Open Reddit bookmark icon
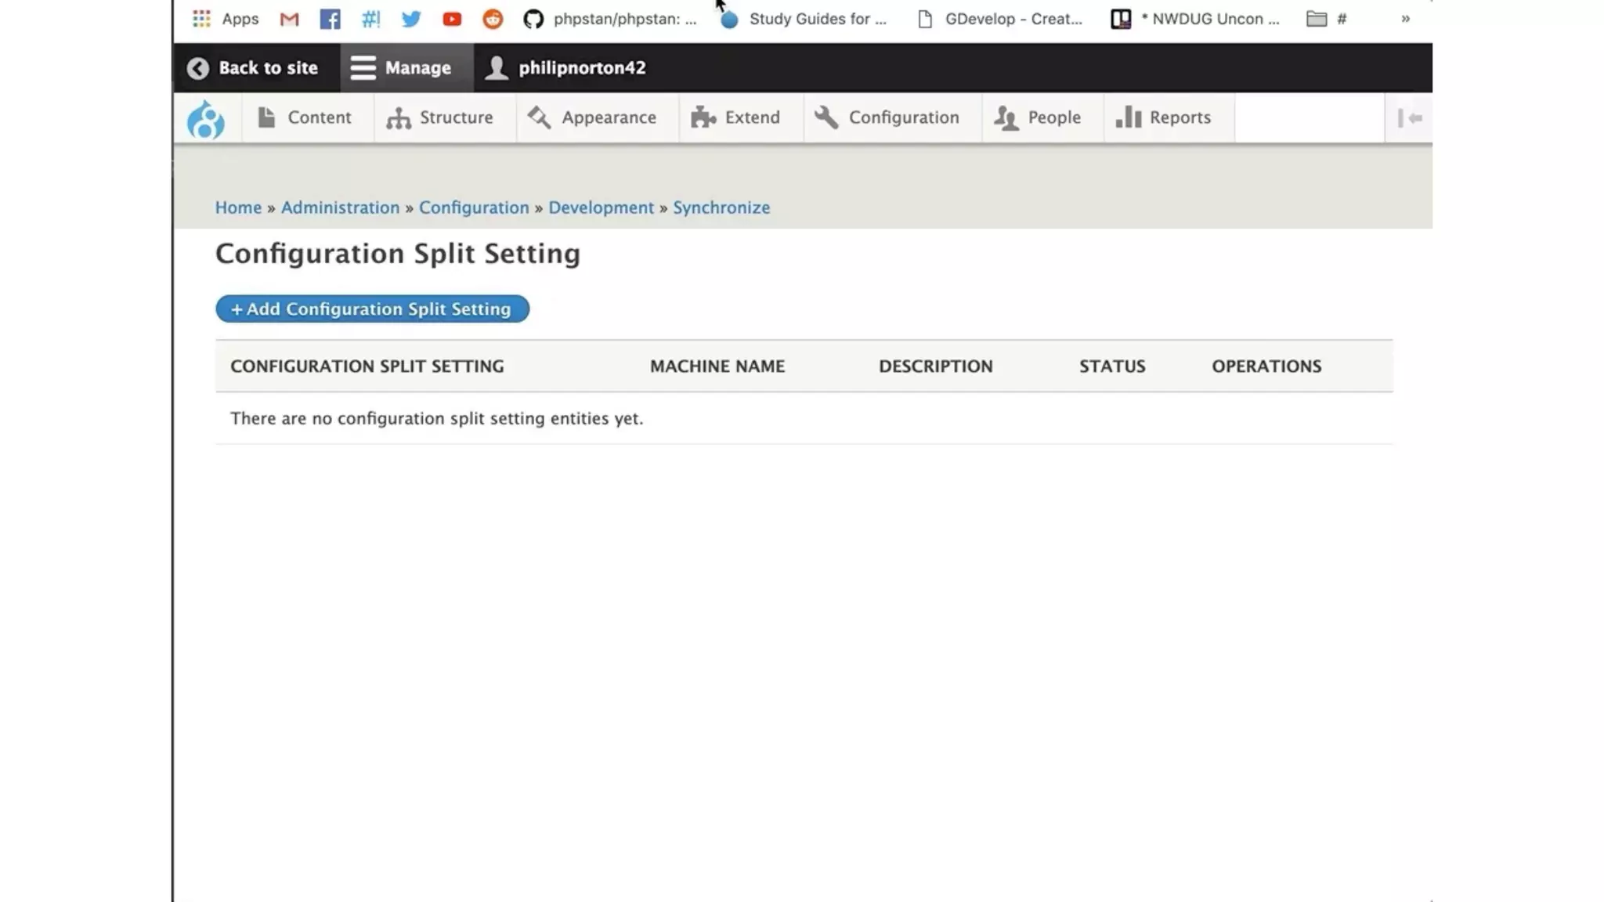1604x902 pixels. [x=493, y=19]
